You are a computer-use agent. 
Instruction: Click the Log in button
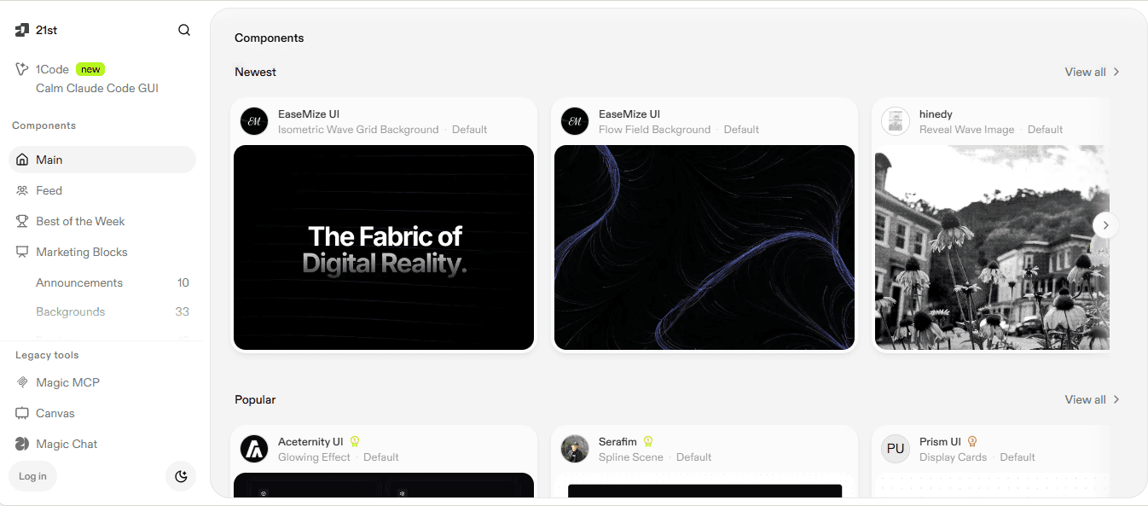pyautogui.click(x=32, y=476)
